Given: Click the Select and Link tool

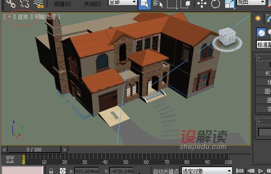Looking at the screenshot, I should pos(11,4).
